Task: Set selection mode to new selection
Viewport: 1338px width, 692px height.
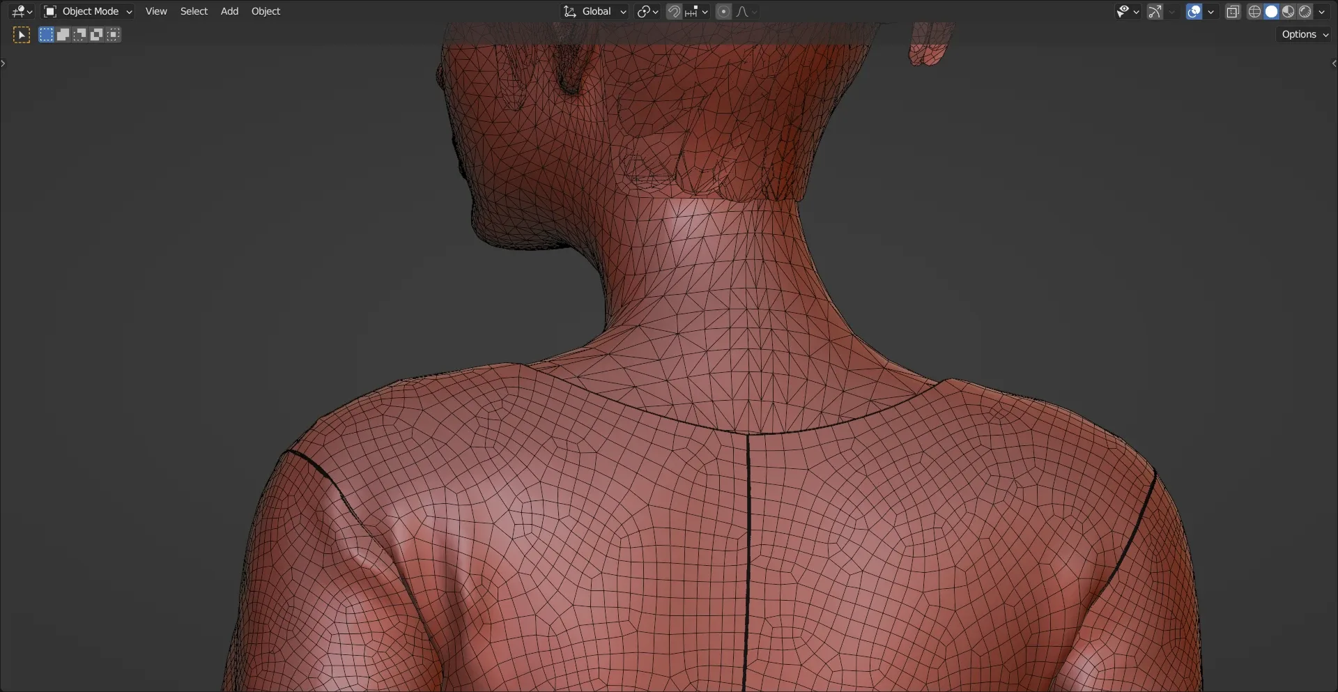Action: point(46,35)
